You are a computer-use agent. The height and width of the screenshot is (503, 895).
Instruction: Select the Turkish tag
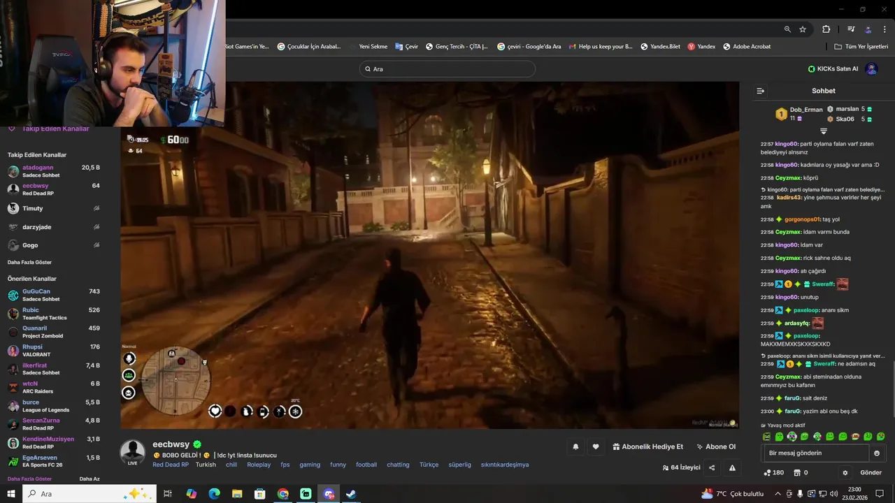tap(206, 465)
